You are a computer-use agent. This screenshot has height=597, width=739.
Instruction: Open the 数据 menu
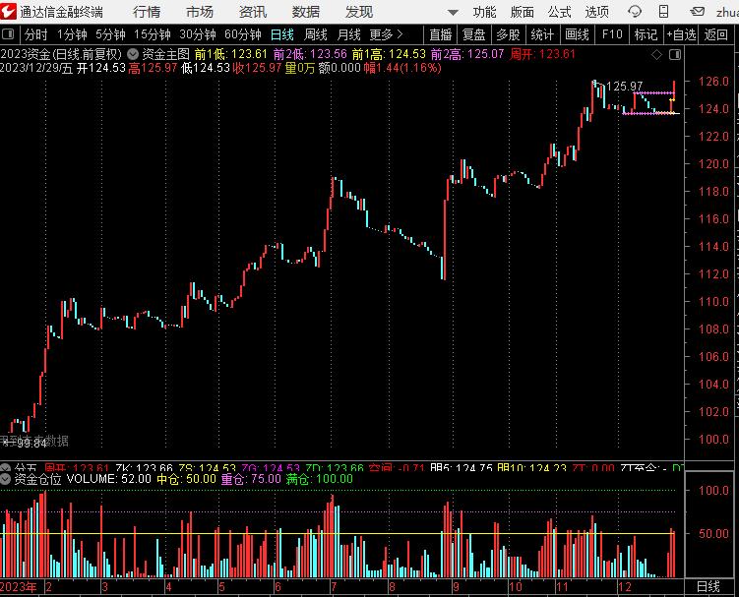pos(306,12)
